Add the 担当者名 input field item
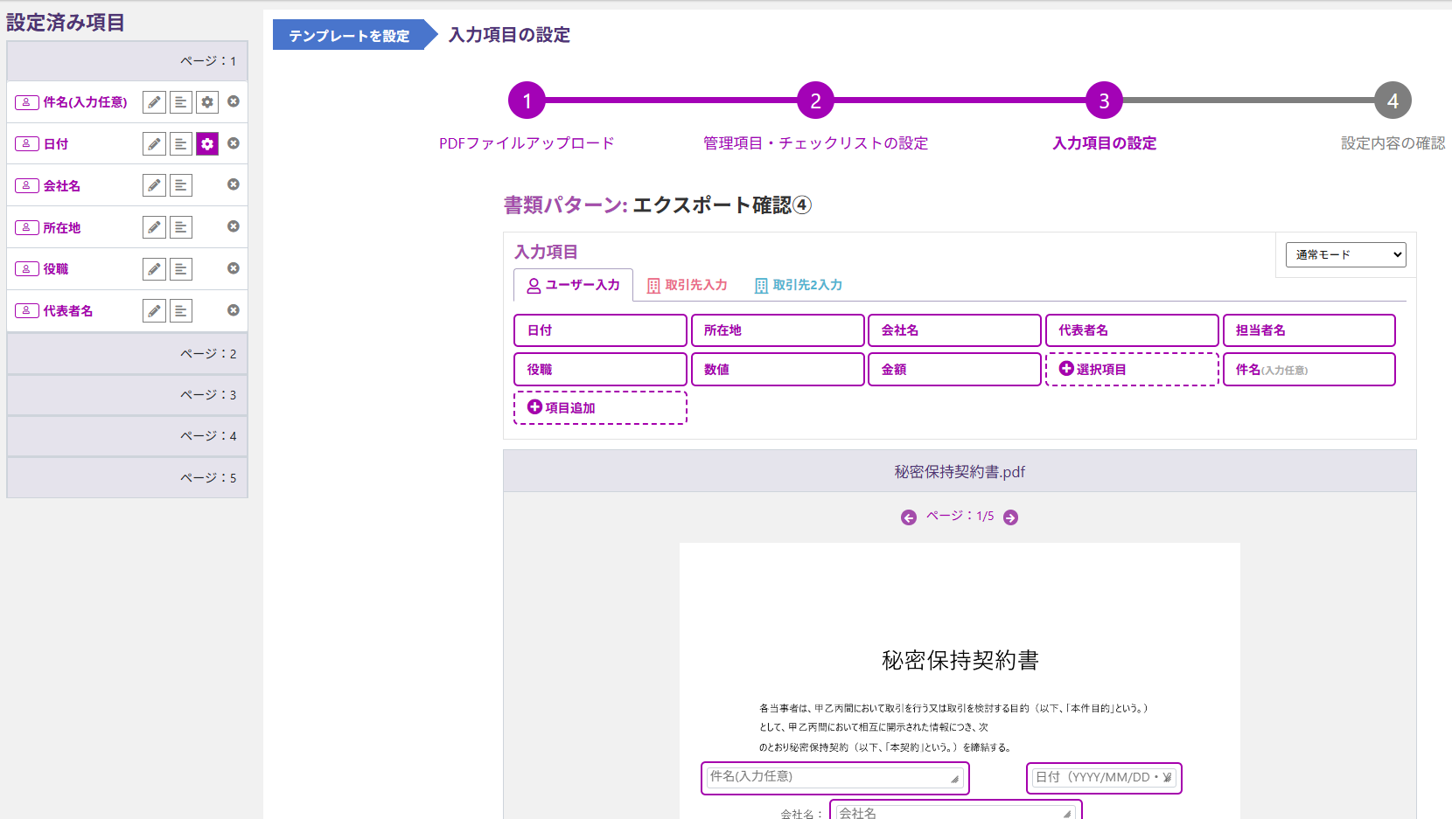This screenshot has height=819, width=1452. tap(1309, 330)
